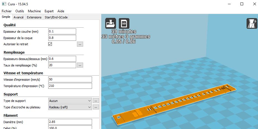258x129 pixels.
Task: Click the Epaisseurs dessus/dessous input field
Action: tap(62, 59)
